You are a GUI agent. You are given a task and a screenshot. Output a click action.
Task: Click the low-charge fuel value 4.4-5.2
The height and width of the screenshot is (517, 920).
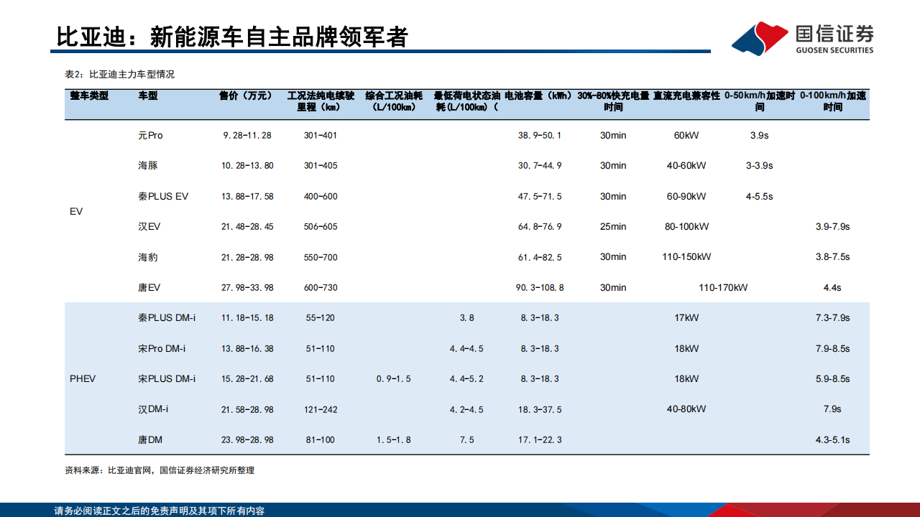pos(466,379)
